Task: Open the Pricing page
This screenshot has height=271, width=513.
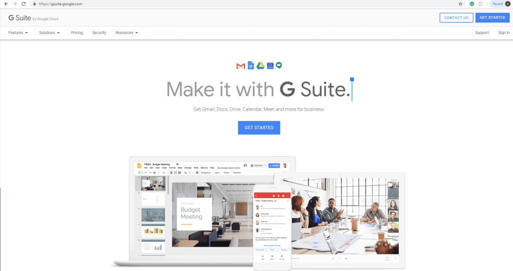Action: tap(77, 33)
